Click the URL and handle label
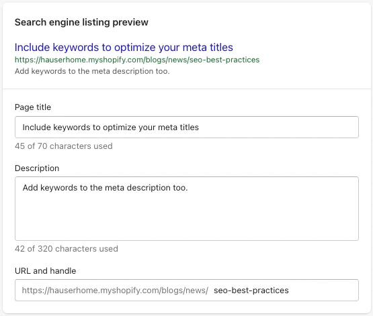The width and height of the screenshot is (373, 316). click(46, 271)
